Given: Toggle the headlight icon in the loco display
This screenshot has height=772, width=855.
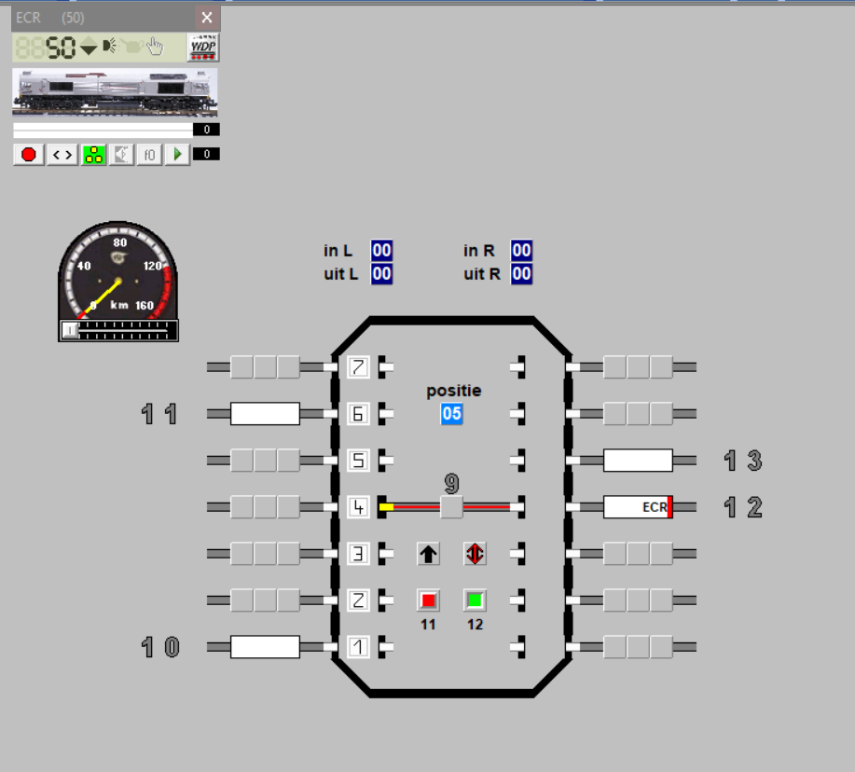Looking at the screenshot, I should click(x=110, y=46).
